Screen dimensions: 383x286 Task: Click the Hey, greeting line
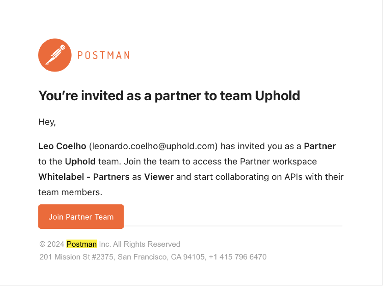pyautogui.click(x=47, y=122)
